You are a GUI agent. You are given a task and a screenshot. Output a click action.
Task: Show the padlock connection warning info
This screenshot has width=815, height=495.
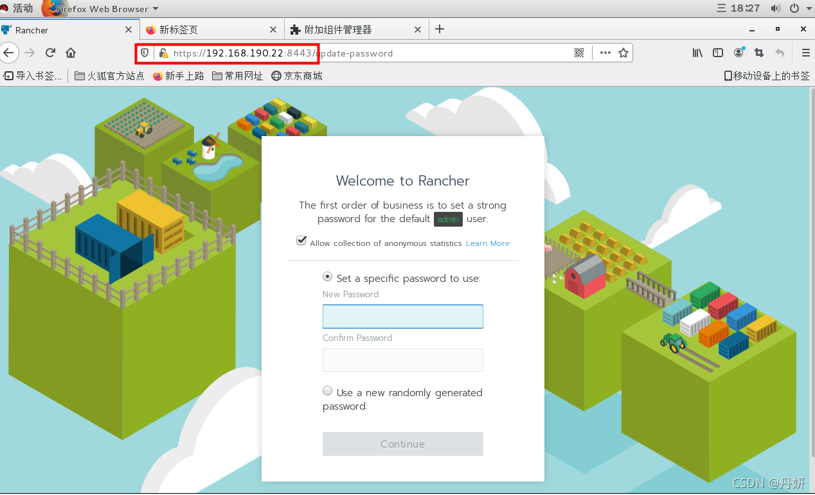(163, 53)
